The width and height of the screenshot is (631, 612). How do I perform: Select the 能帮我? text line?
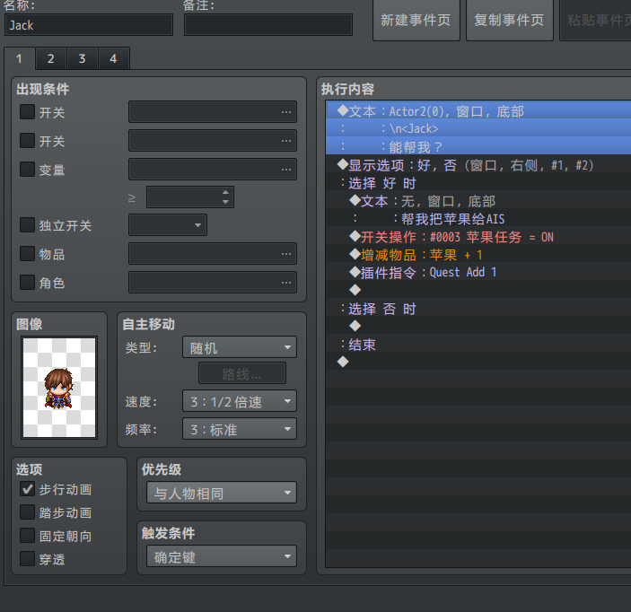pos(478,146)
